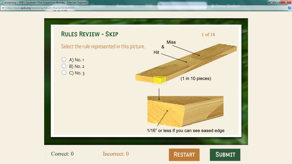Click the 'Incorrect: 0' counter
The height and width of the screenshot is (164, 292).
click(x=116, y=154)
